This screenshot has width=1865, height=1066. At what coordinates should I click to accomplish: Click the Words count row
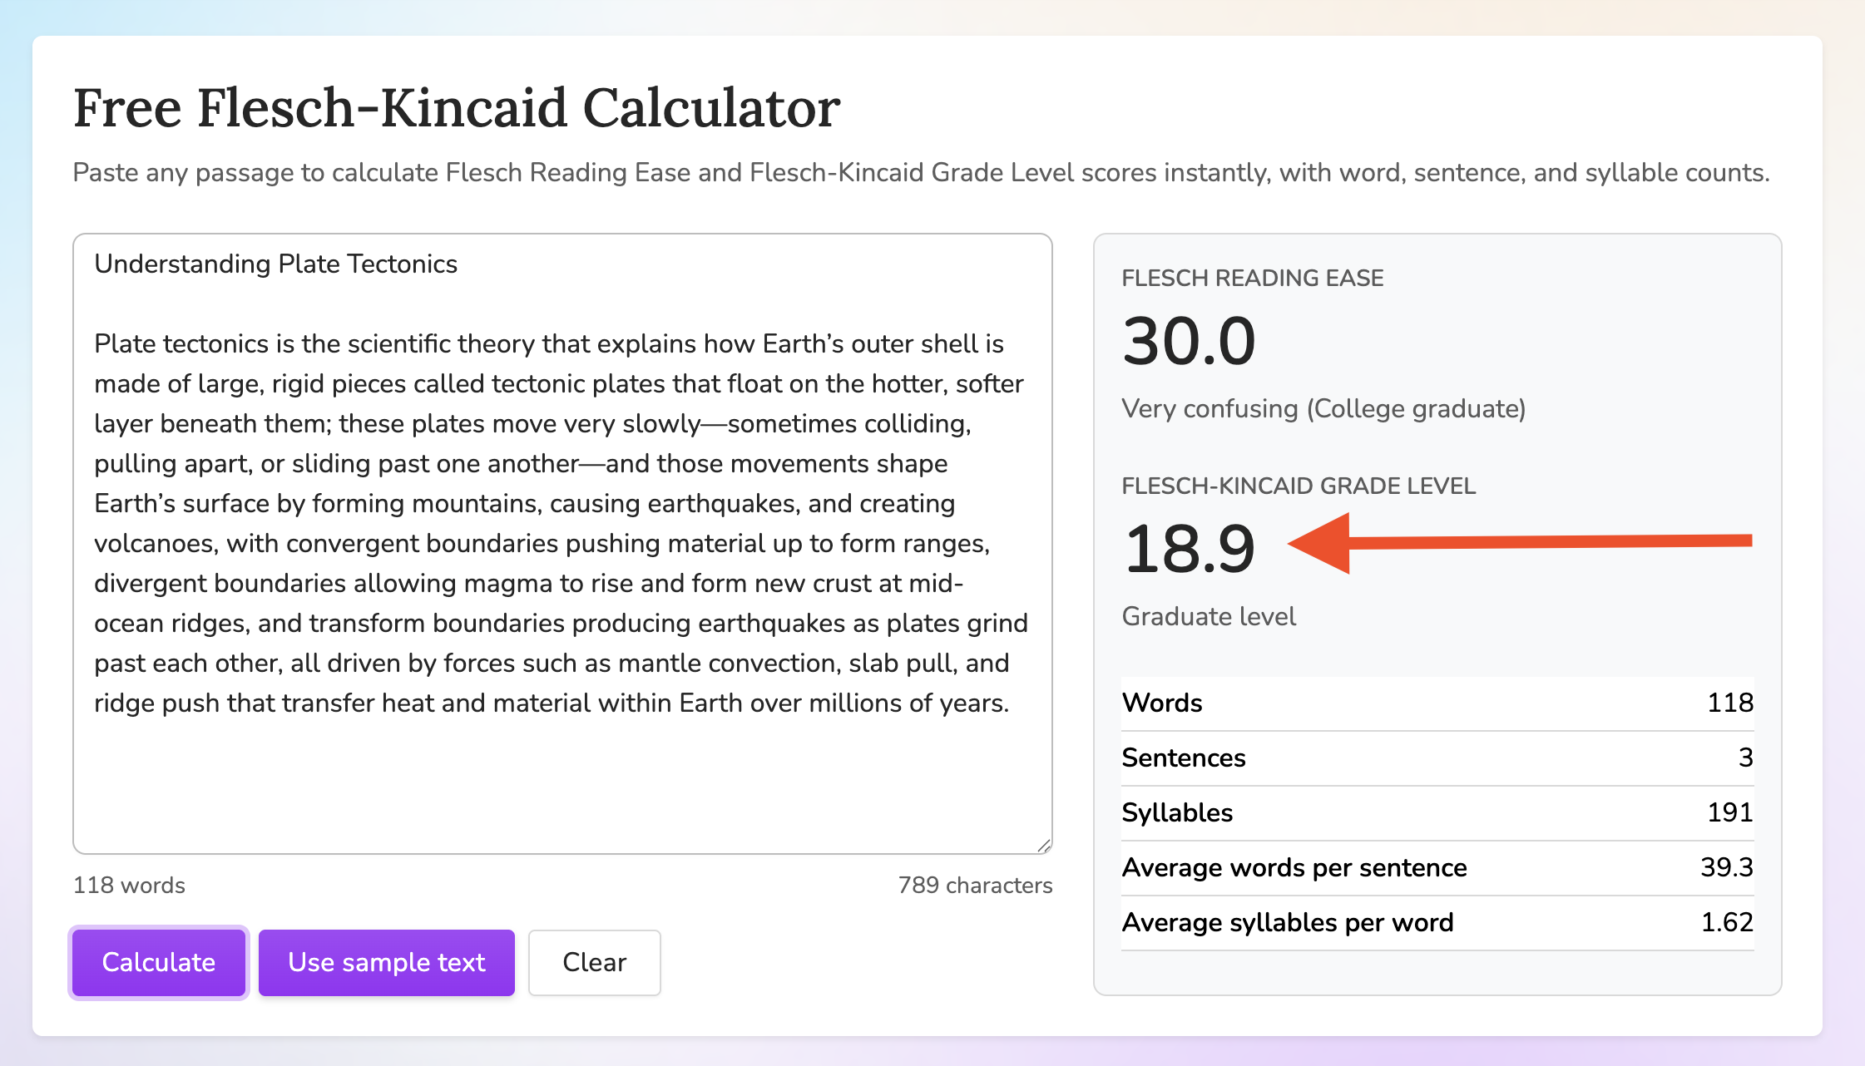pos(1437,703)
